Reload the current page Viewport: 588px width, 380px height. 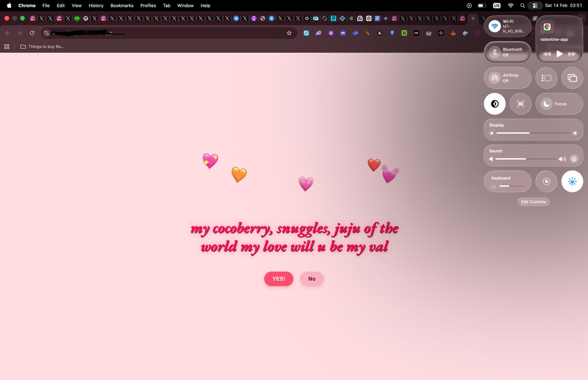click(32, 33)
